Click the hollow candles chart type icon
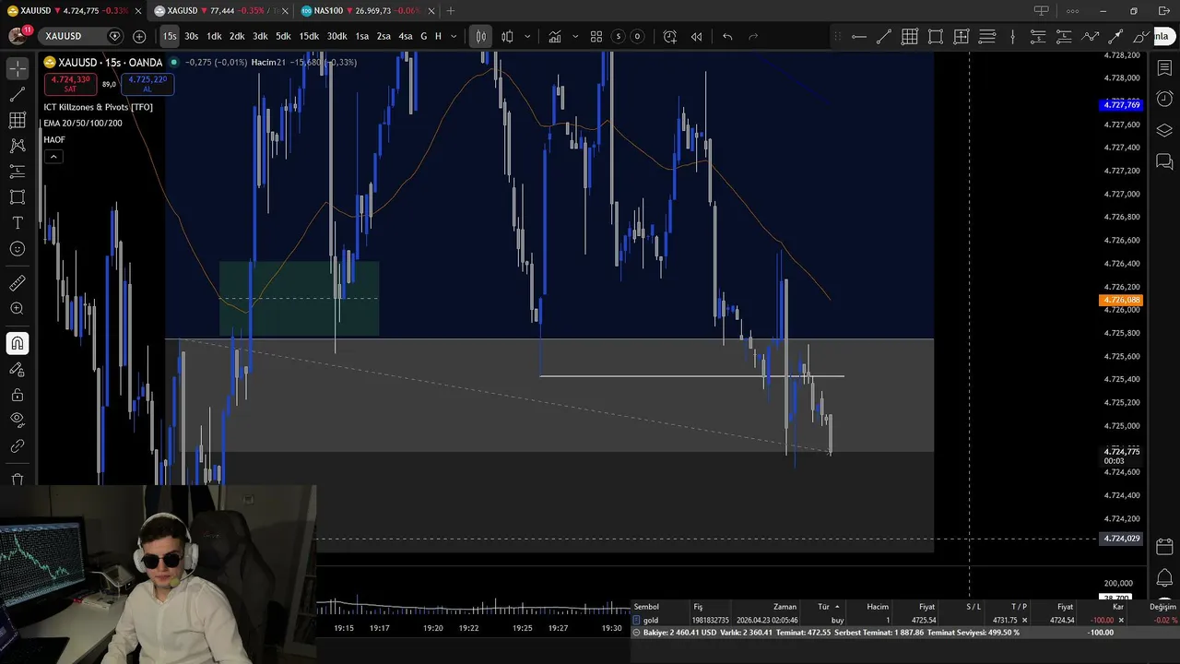 click(507, 36)
